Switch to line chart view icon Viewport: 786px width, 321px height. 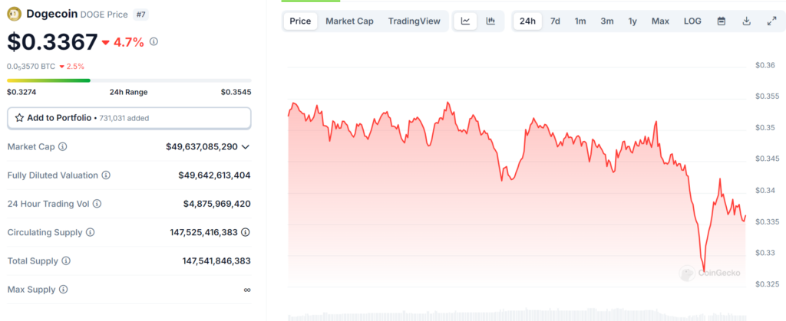[x=466, y=21]
